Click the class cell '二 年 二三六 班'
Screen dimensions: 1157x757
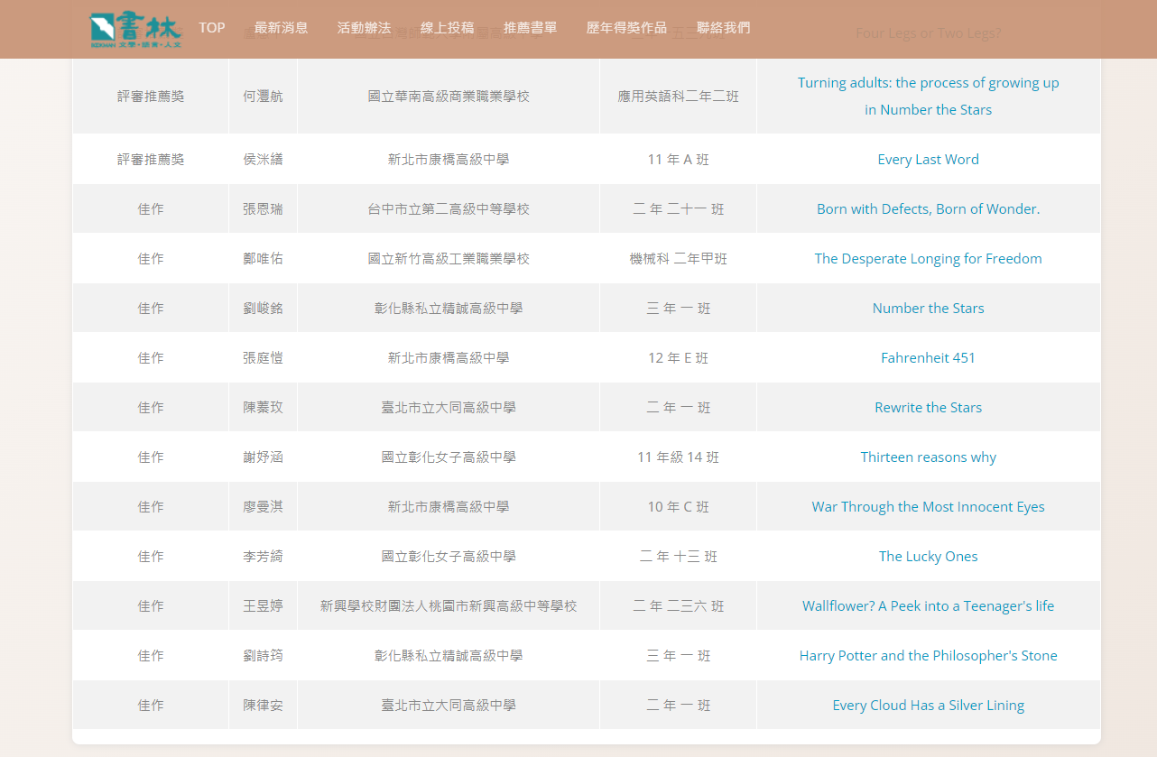[x=679, y=606]
